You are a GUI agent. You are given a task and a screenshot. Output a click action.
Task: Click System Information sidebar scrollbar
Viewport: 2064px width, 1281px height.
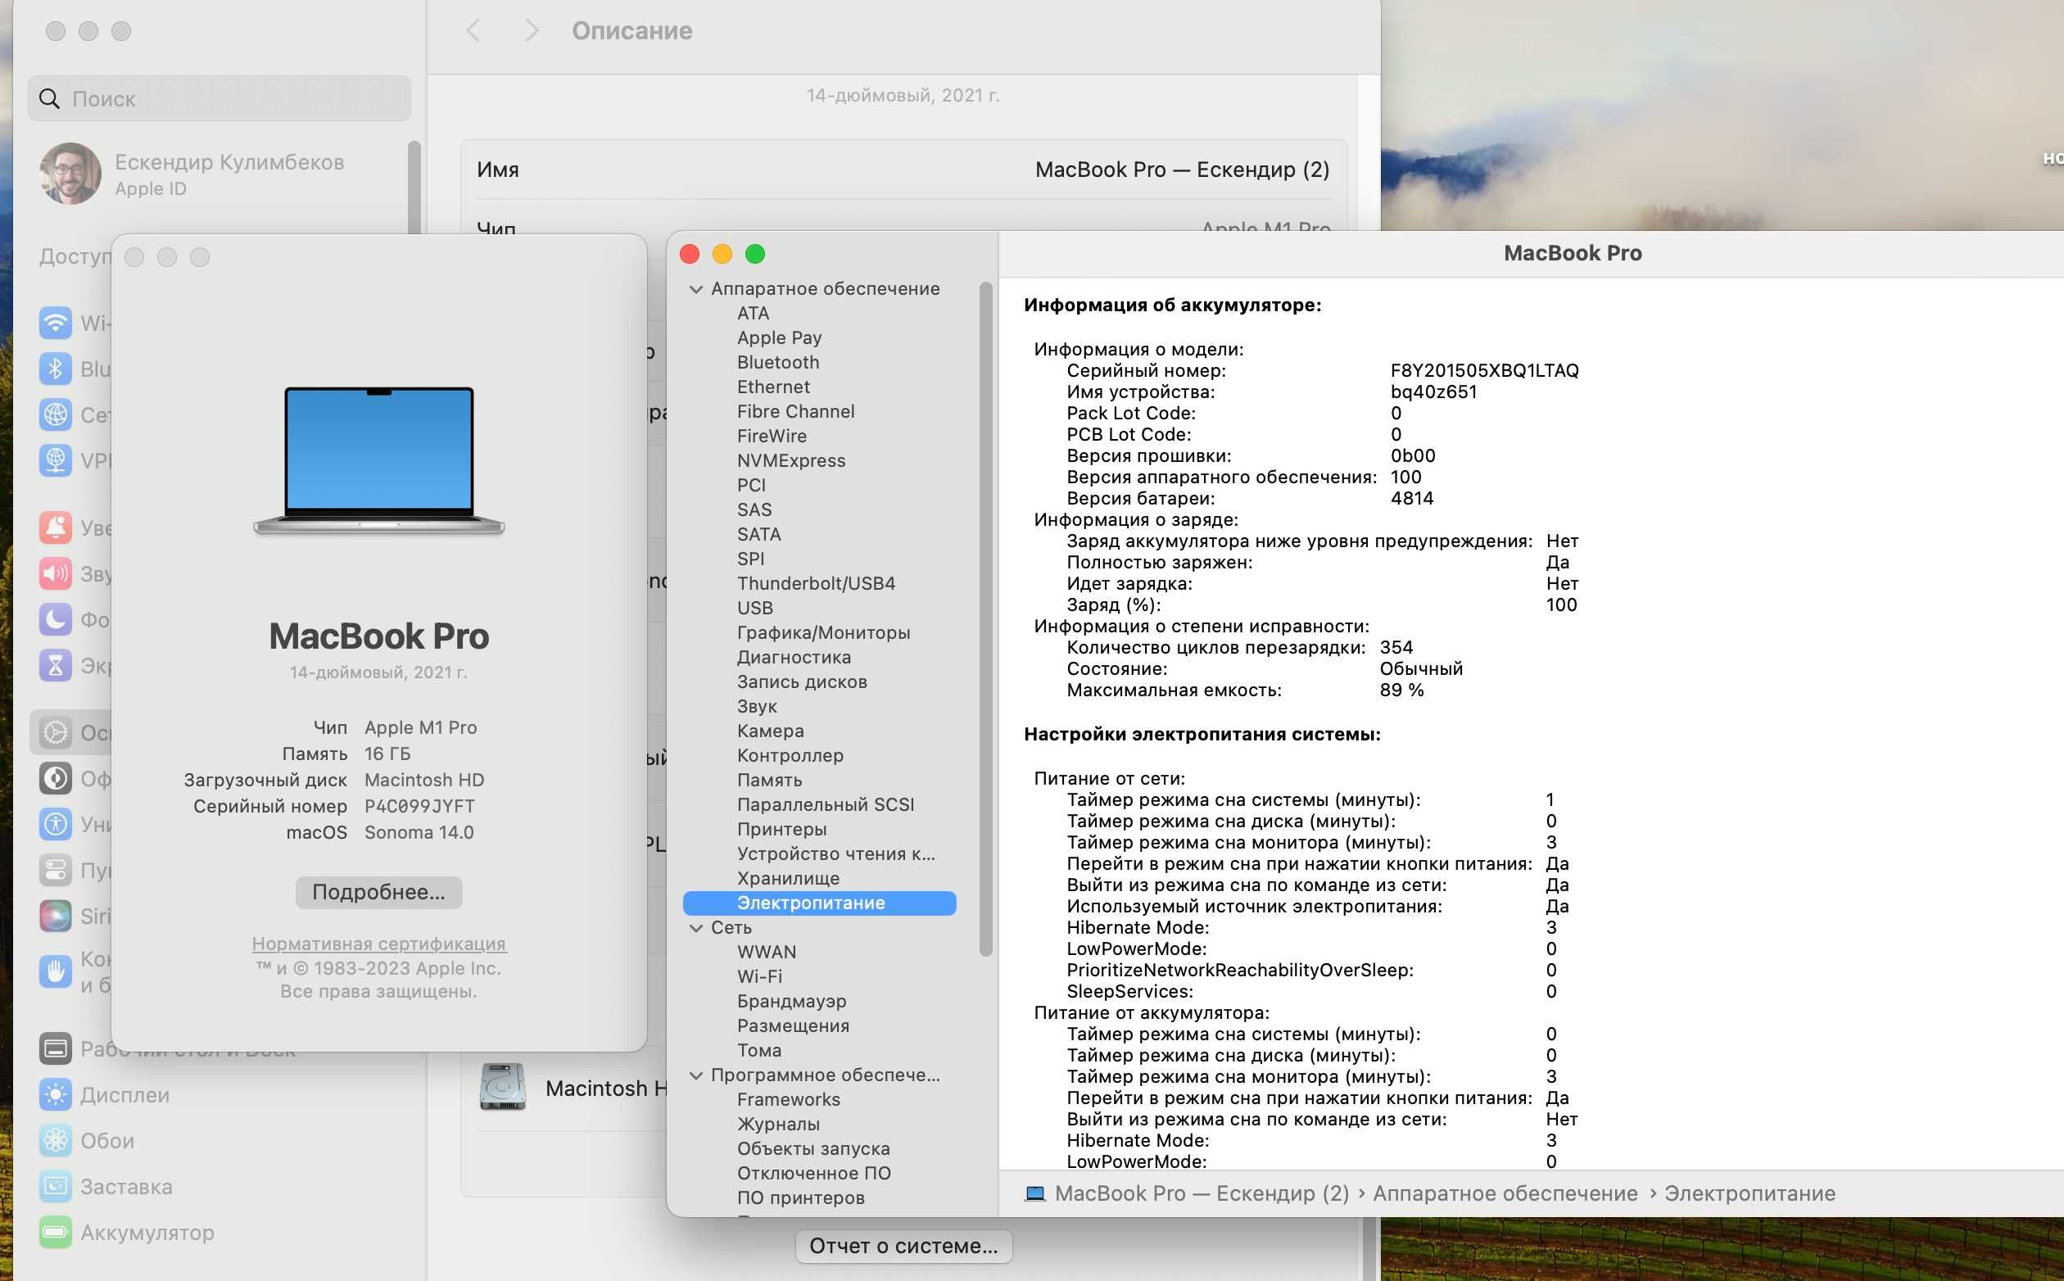pos(986,619)
